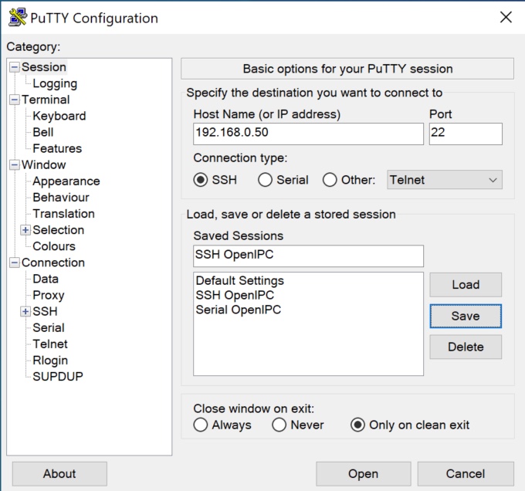525x491 pixels.
Task: Expand the Selection tree node
Action: (x=25, y=230)
